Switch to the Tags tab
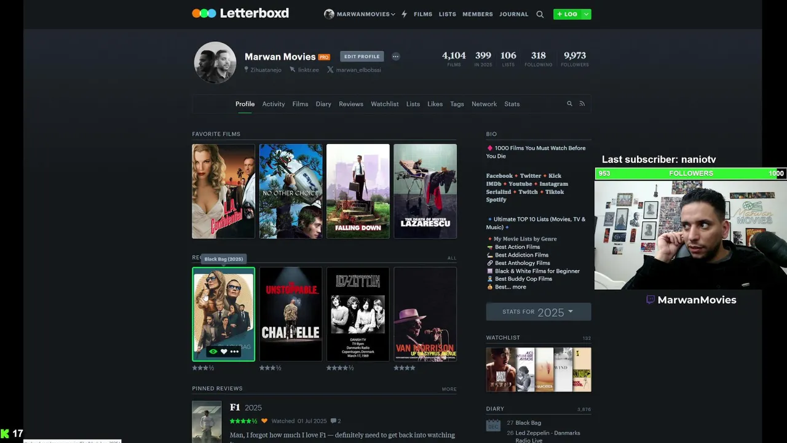Screen dimensions: 787x443 coord(457,104)
